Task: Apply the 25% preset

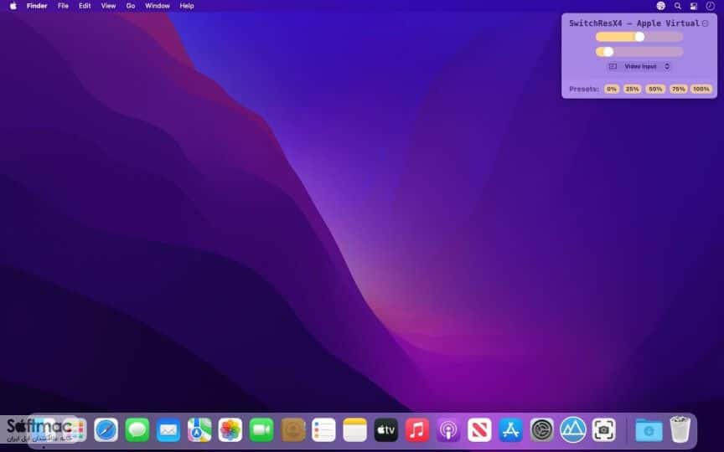Action: (x=632, y=89)
